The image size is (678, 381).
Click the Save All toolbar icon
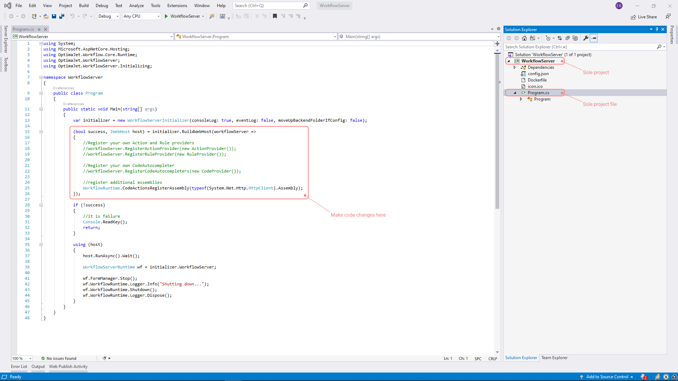click(62, 16)
